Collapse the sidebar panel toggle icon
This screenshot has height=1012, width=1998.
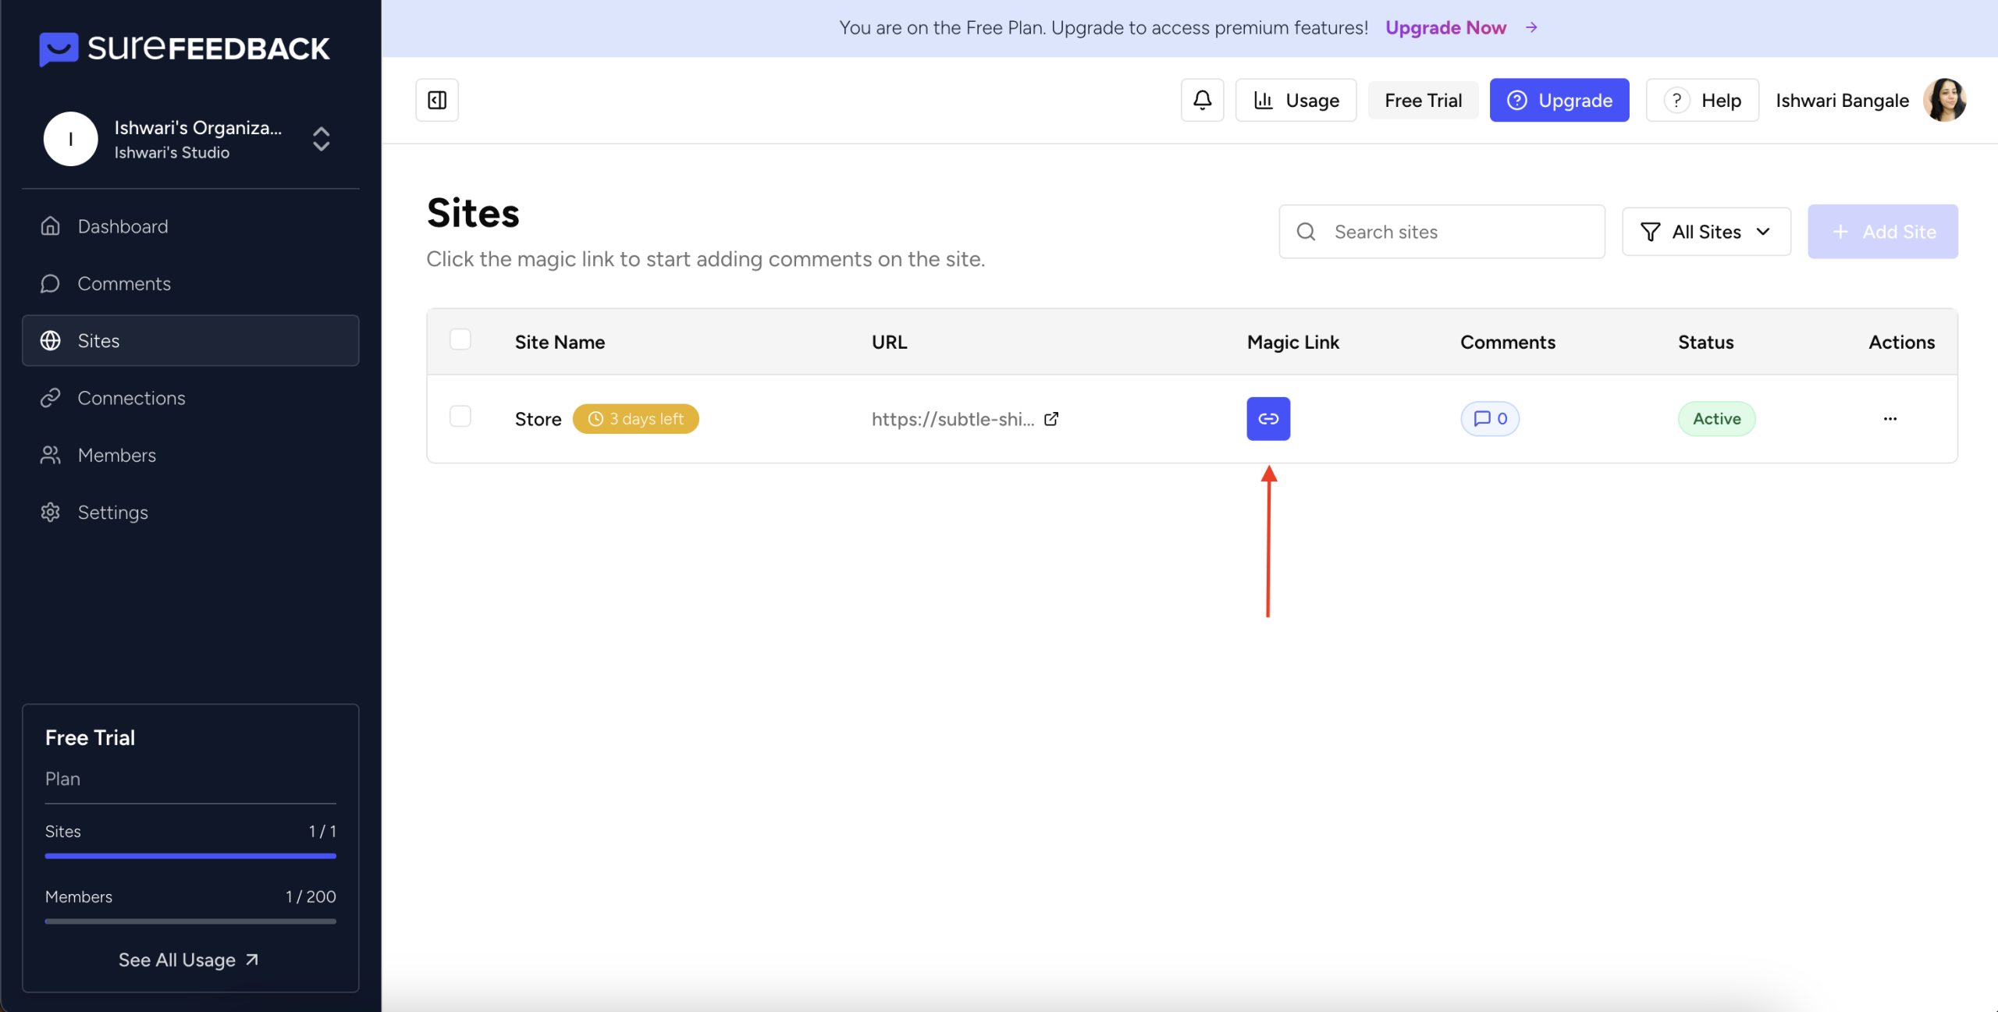click(x=437, y=100)
